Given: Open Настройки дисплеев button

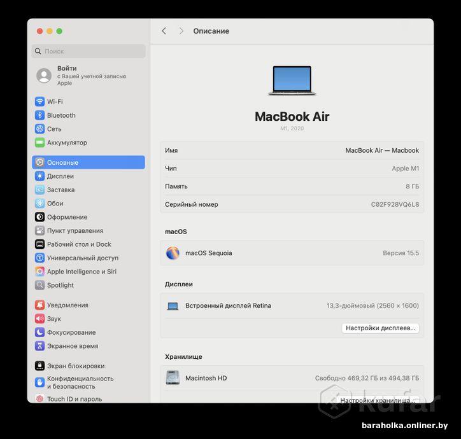Looking at the screenshot, I should (380, 328).
